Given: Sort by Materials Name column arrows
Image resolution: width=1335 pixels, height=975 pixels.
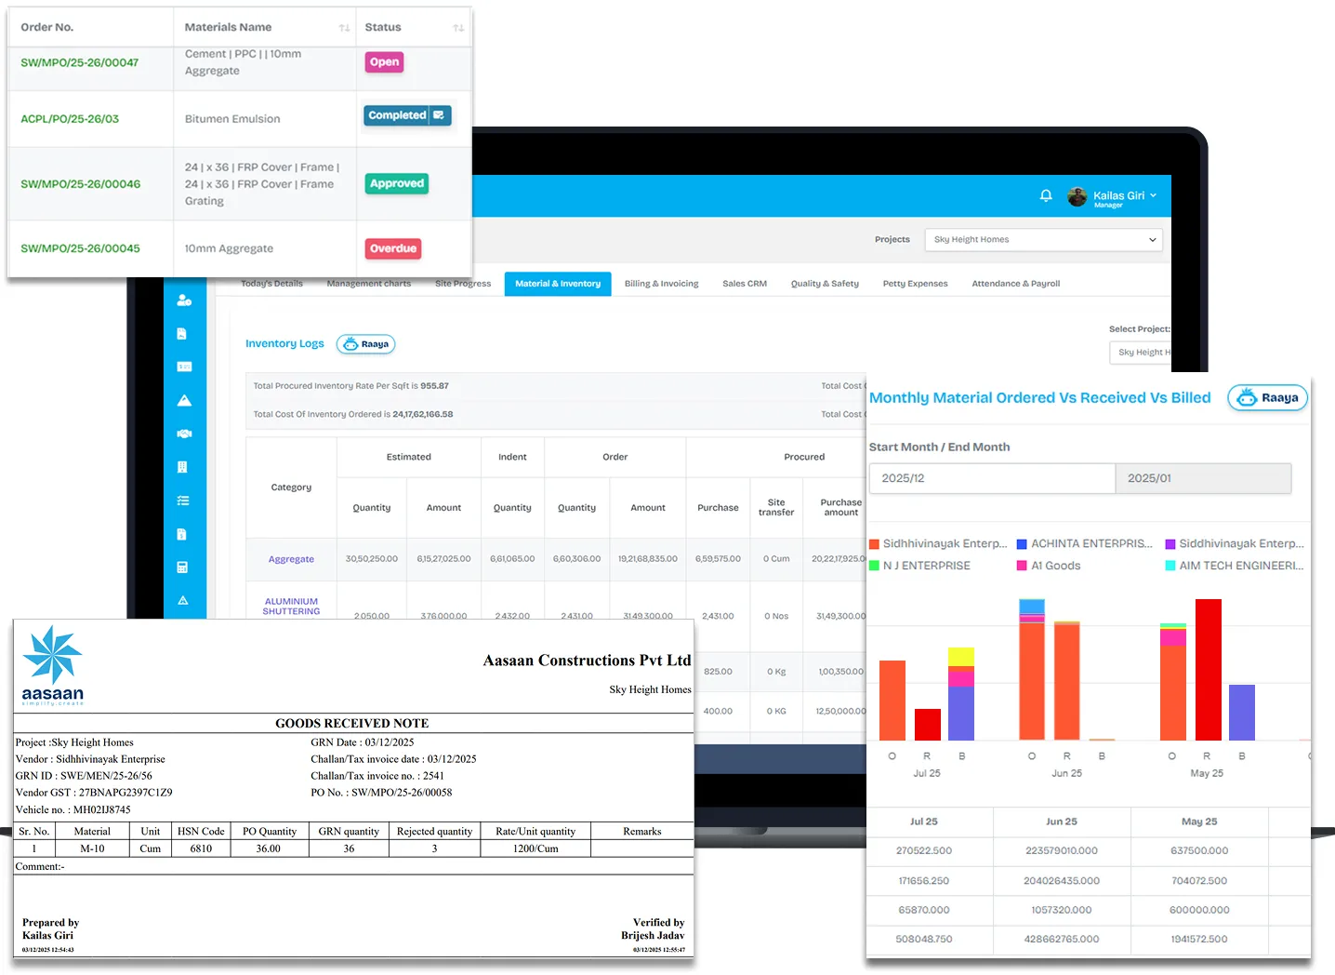Looking at the screenshot, I should [x=344, y=28].
